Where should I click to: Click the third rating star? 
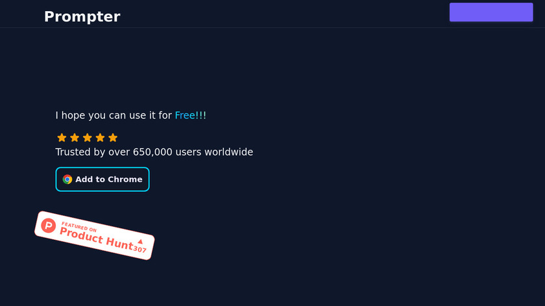point(88,137)
